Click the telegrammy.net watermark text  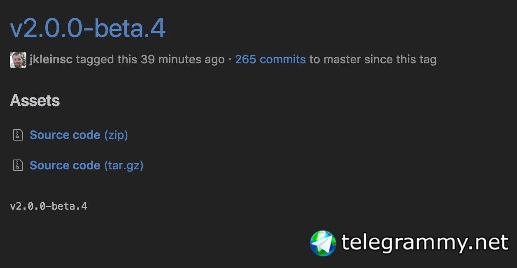coord(425,243)
